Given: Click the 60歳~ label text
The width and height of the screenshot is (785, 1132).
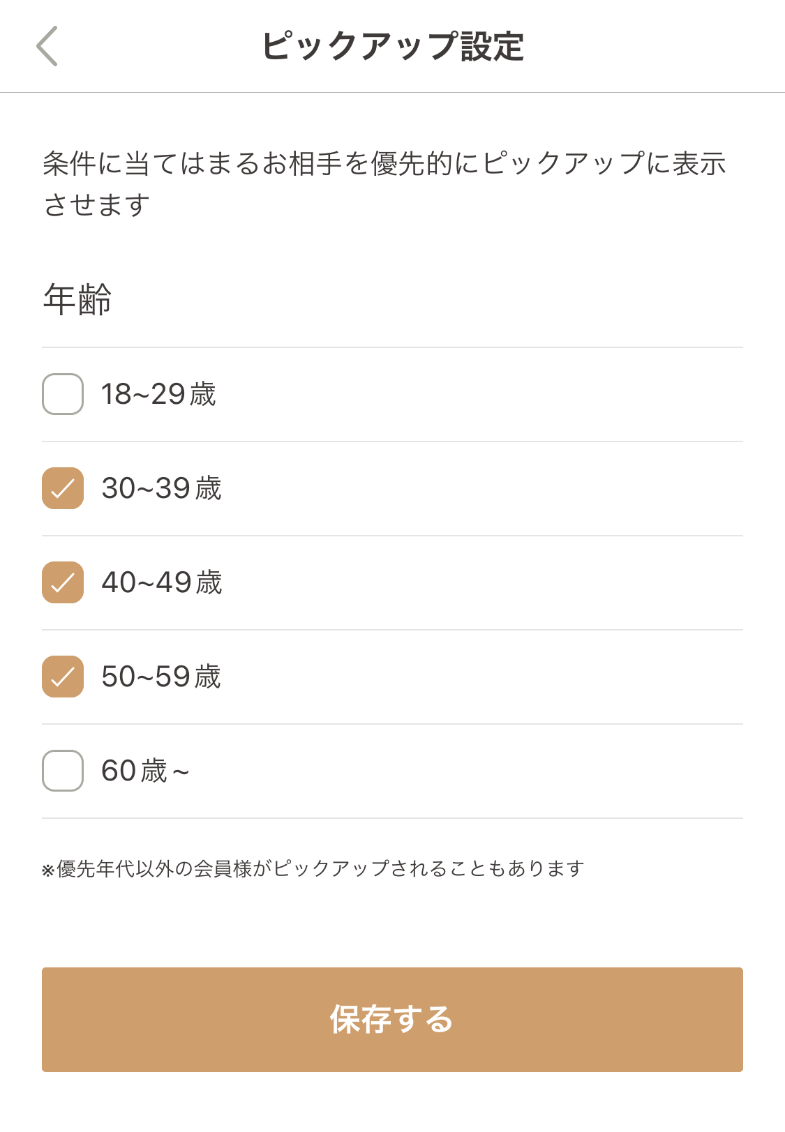Looking at the screenshot, I should 145,771.
